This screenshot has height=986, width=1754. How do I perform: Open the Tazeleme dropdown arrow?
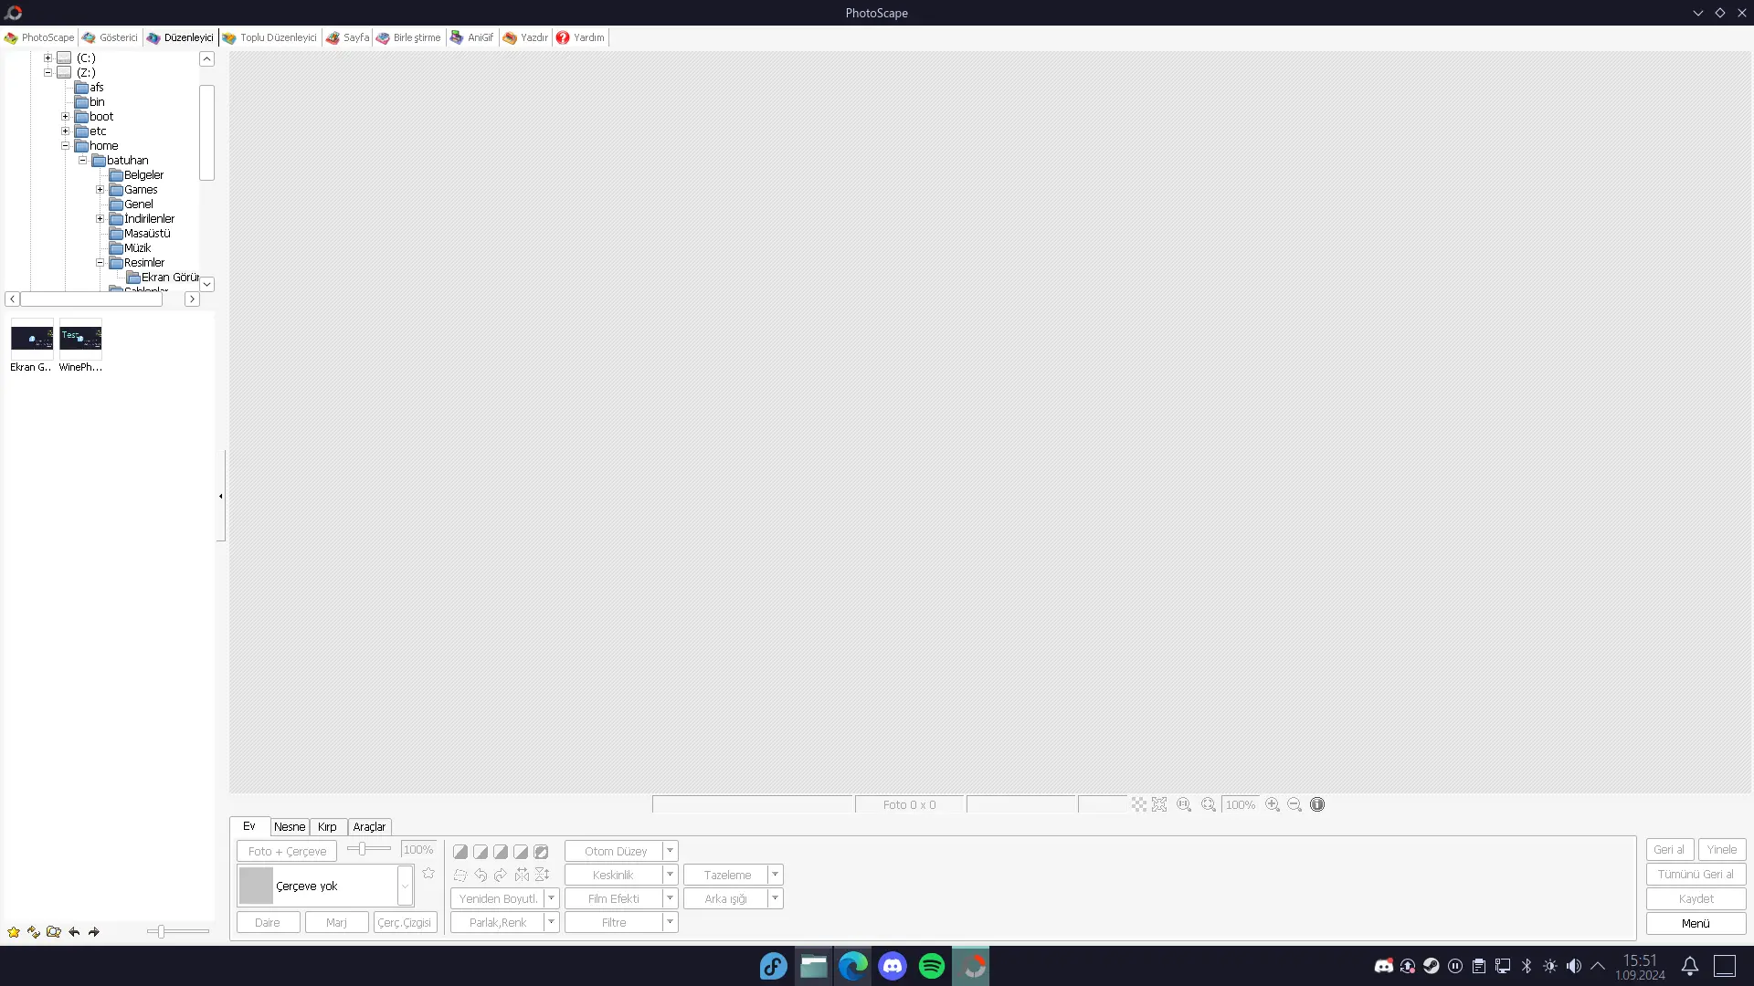[775, 875]
